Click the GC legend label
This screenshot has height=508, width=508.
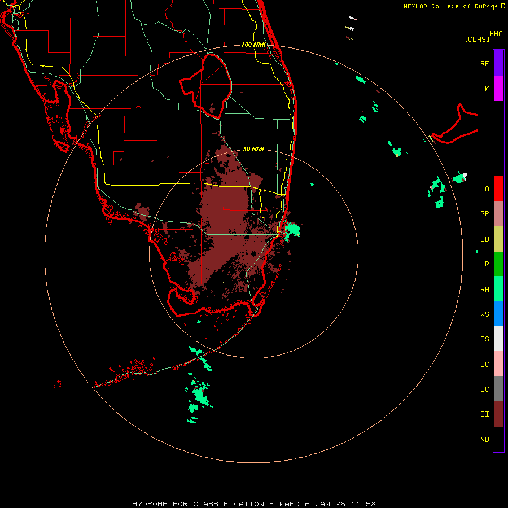[484, 389]
